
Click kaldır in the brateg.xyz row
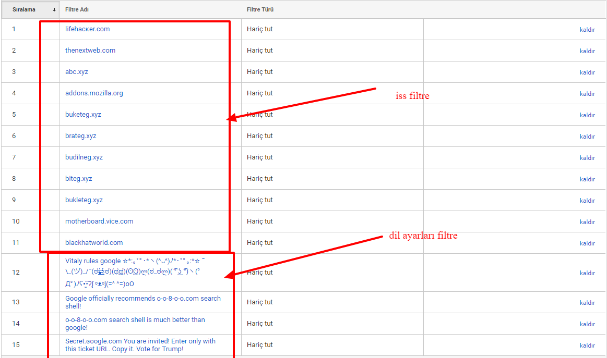coord(587,137)
